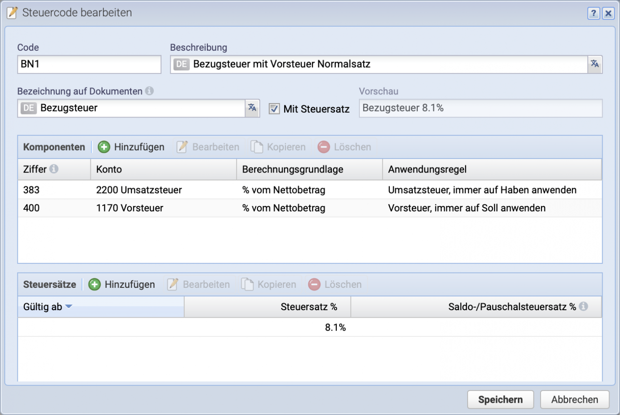Click Bearbeiten in the Steuersätze toolbar
Viewport: 620px width, 415px height.
pyautogui.click(x=199, y=284)
